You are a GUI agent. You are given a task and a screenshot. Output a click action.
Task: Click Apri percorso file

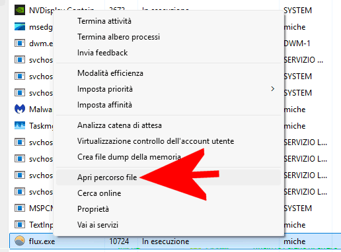169,177
